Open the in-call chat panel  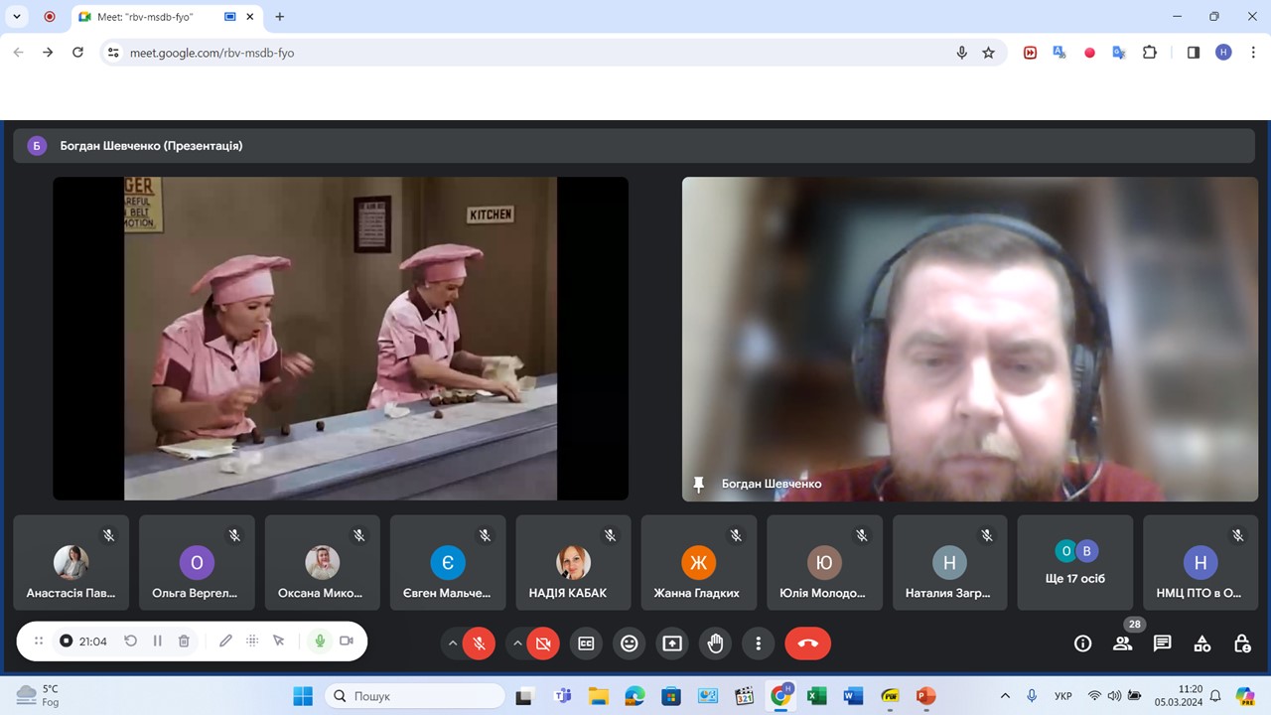pos(1162,643)
